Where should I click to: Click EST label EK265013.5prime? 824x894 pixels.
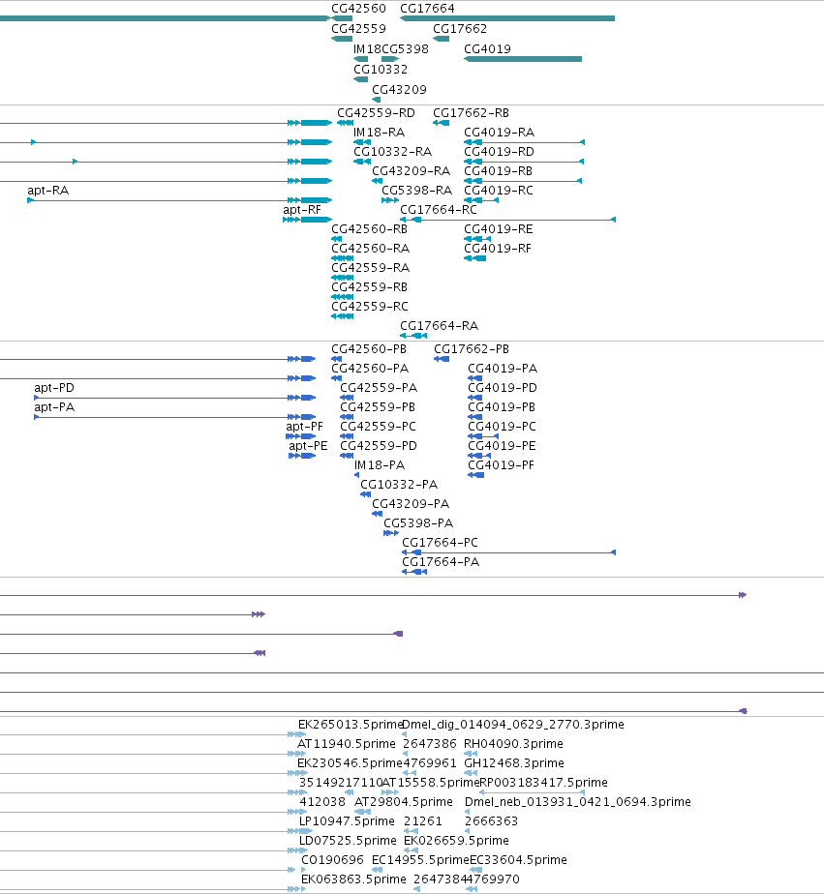[351, 725]
